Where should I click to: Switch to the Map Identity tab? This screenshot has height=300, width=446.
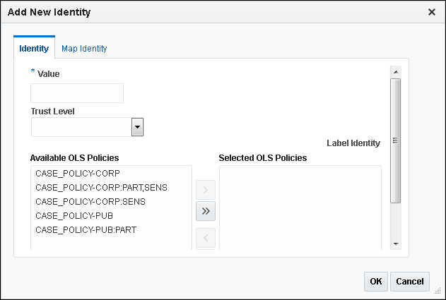[x=84, y=49]
